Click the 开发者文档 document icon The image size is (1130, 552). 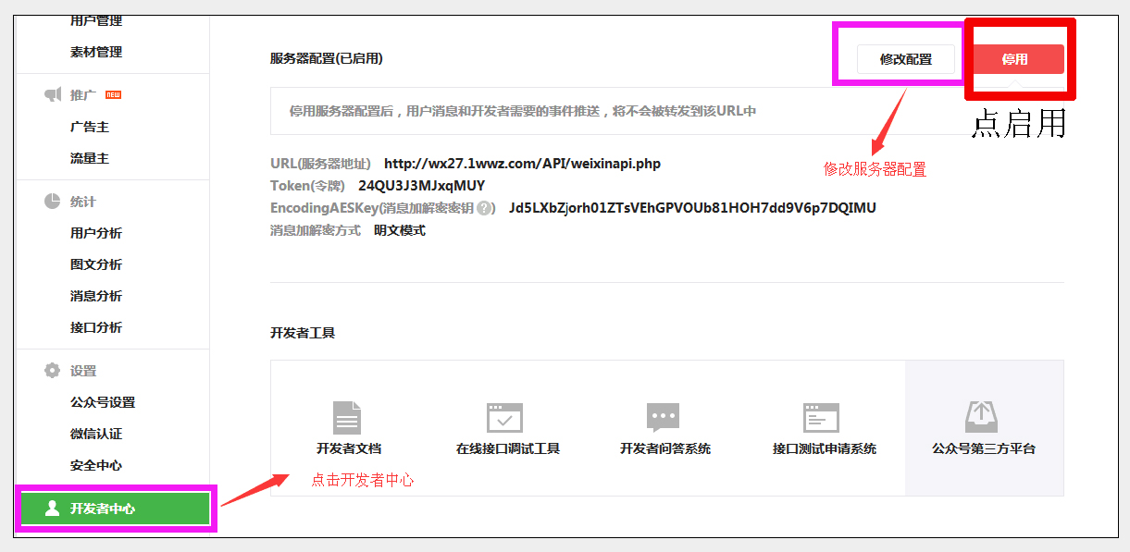[347, 418]
